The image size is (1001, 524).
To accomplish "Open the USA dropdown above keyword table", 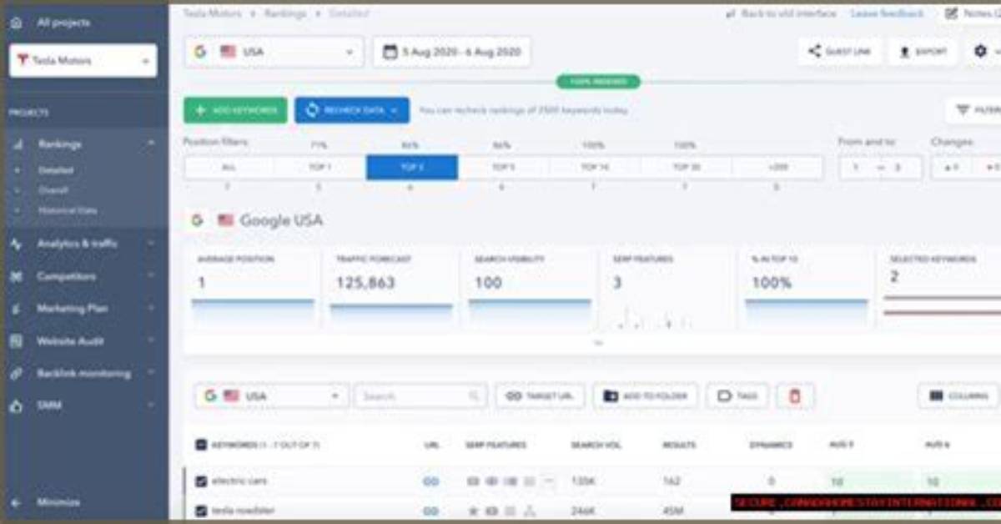I will (271, 396).
